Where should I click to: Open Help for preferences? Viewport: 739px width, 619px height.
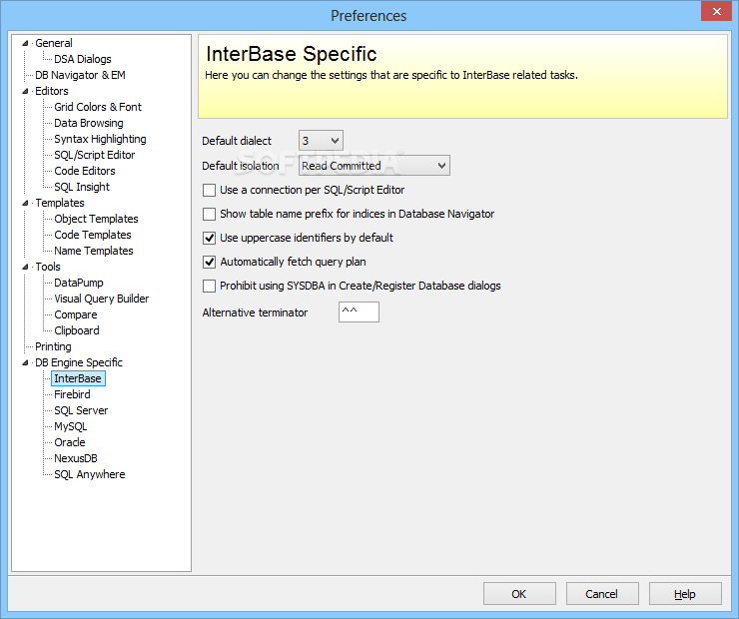point(685,594)
